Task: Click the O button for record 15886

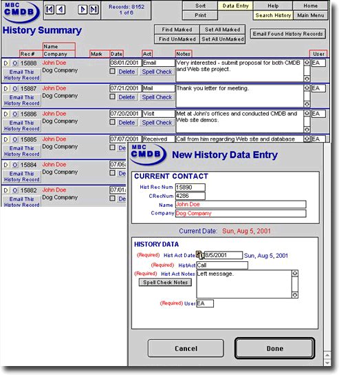Action: pyautogui.click(x=15, y=114)
